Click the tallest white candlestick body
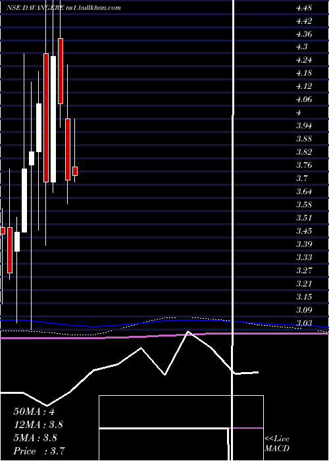The image size is (329, 461). coord(53,119)
